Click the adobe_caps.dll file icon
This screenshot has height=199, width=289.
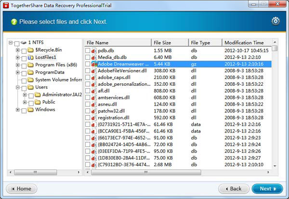(94, 78)
